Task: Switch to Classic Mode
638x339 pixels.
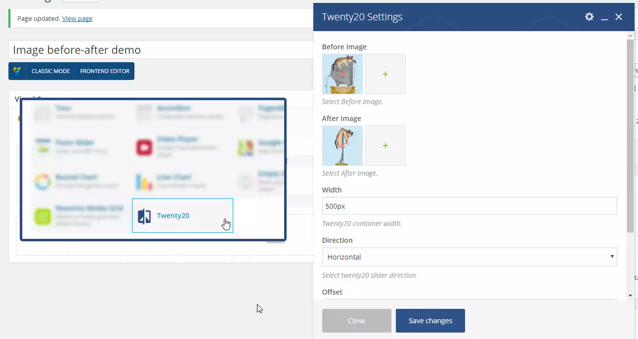Action: pos(50,71)
